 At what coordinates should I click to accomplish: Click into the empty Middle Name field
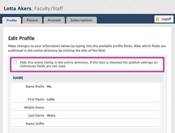pyautogui.click(x=103, y=107)
